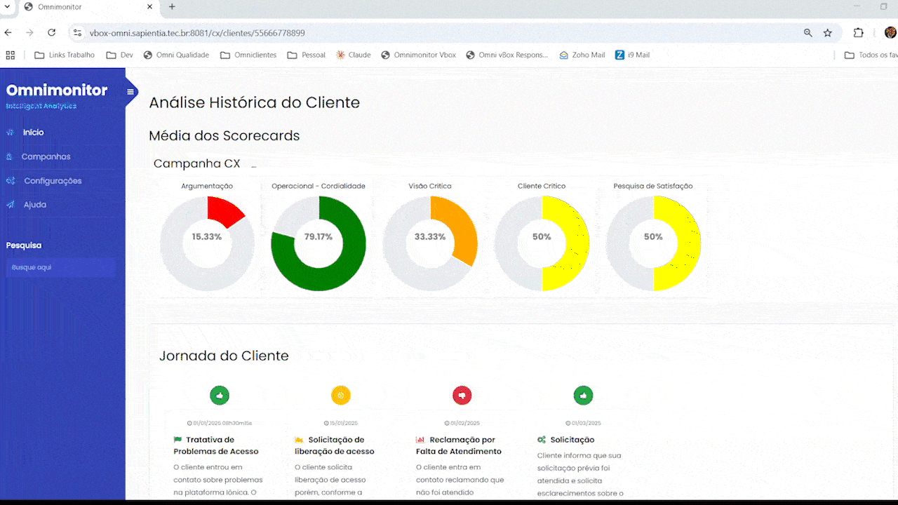The height and width of the screenshot is (505, 898).
Task: Open the Dev bookmark folder
Action: 120,55
